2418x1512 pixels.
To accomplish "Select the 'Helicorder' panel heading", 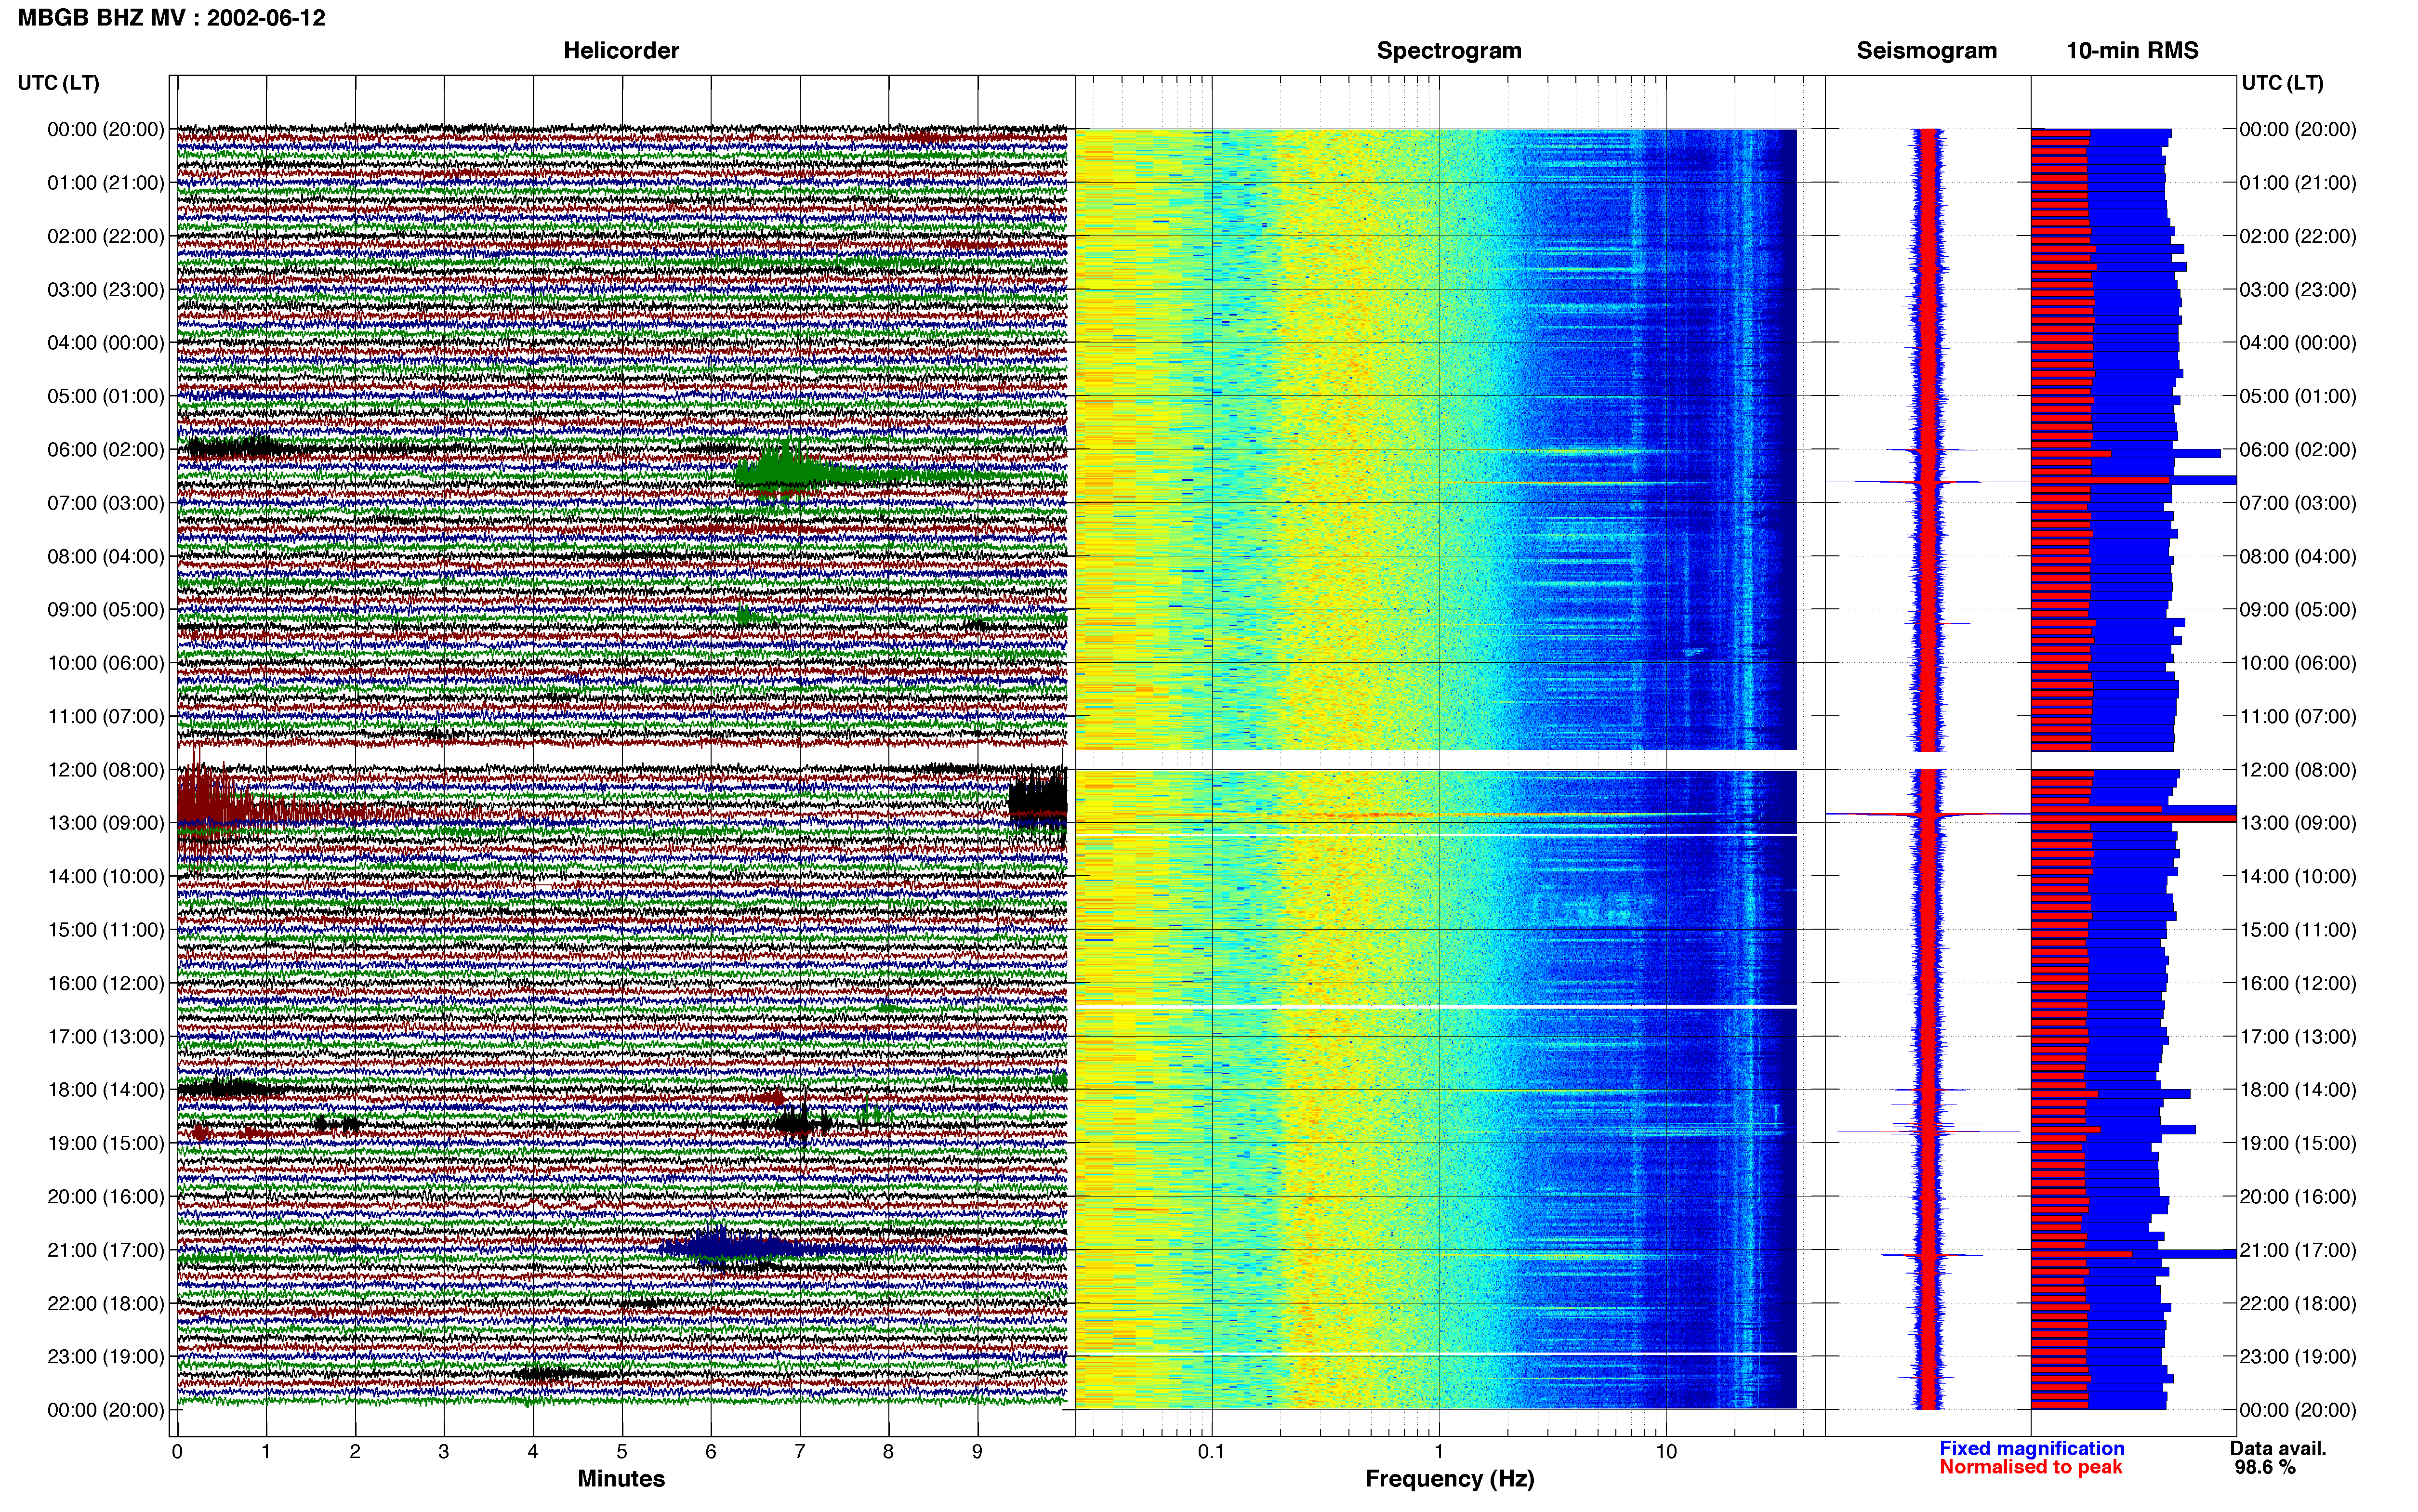I will click(621, 50).
